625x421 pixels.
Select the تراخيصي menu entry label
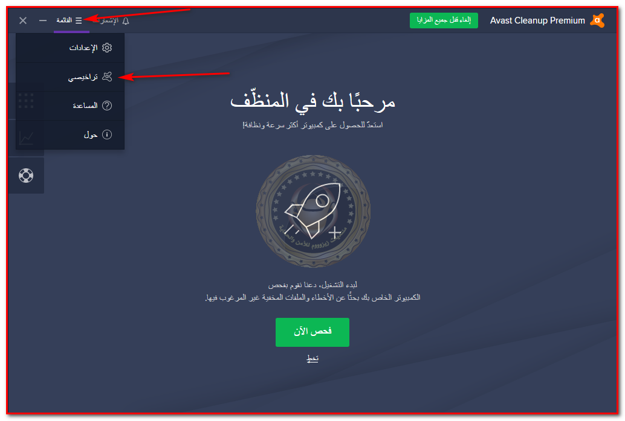coord(83,77)
